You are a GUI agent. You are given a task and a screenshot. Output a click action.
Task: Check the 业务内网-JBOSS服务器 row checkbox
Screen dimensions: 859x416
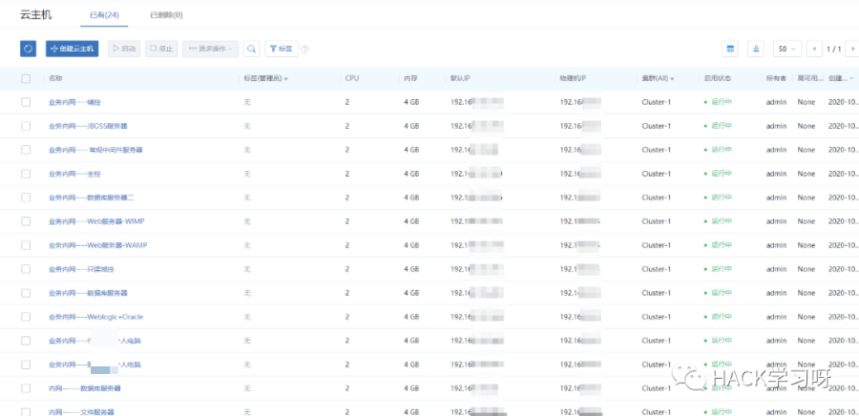coord(26,126)
